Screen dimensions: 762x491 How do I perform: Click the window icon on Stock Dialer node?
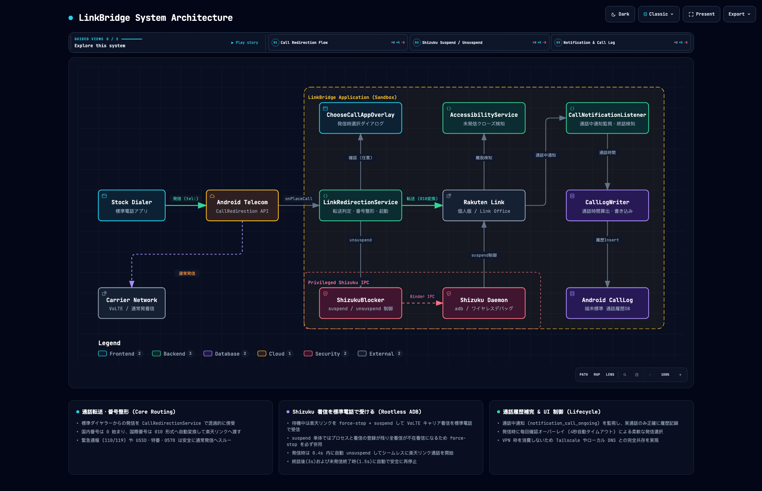pyautogui.click(x=104, y=196)
